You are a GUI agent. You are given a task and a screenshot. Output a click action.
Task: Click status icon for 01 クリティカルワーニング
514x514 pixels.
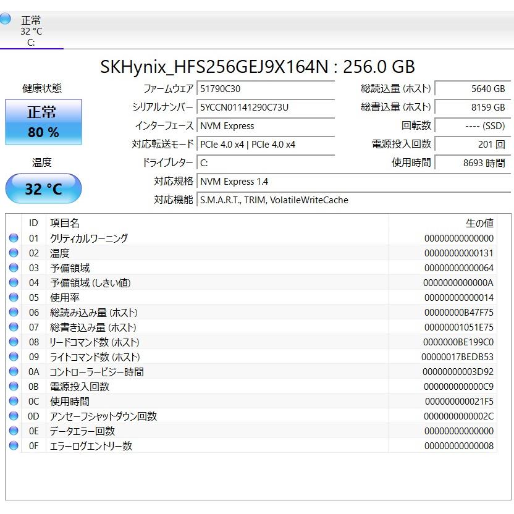tap(14, 238)
